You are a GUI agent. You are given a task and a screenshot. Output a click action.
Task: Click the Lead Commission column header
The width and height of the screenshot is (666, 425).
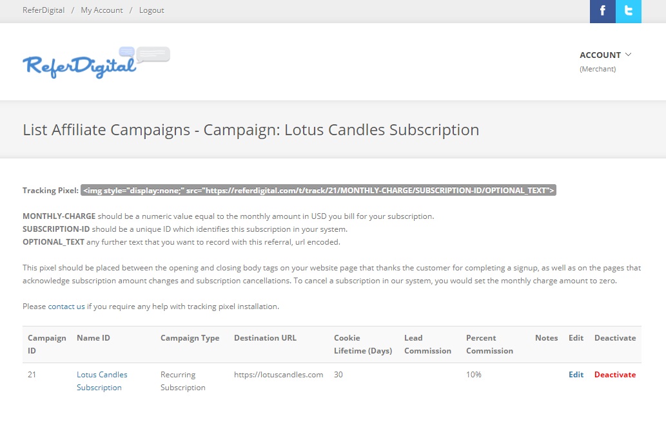tap(427, 344)
